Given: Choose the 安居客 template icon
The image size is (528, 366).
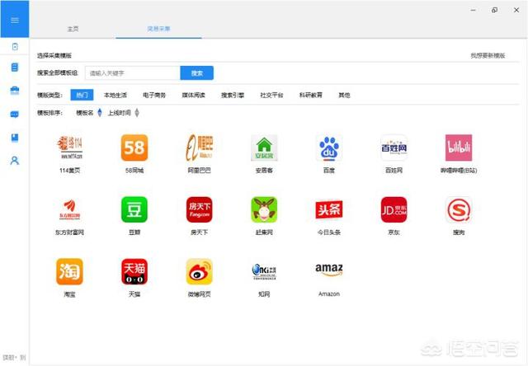Looking at the screenshot, I should (264, 148).
